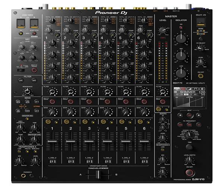The image size is (224, 187).
Task: Enable the HPF filter button
Action: point(34,80)
